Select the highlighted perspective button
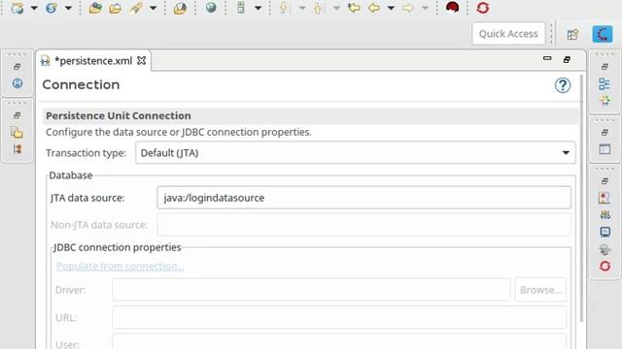 pos(603,34)
